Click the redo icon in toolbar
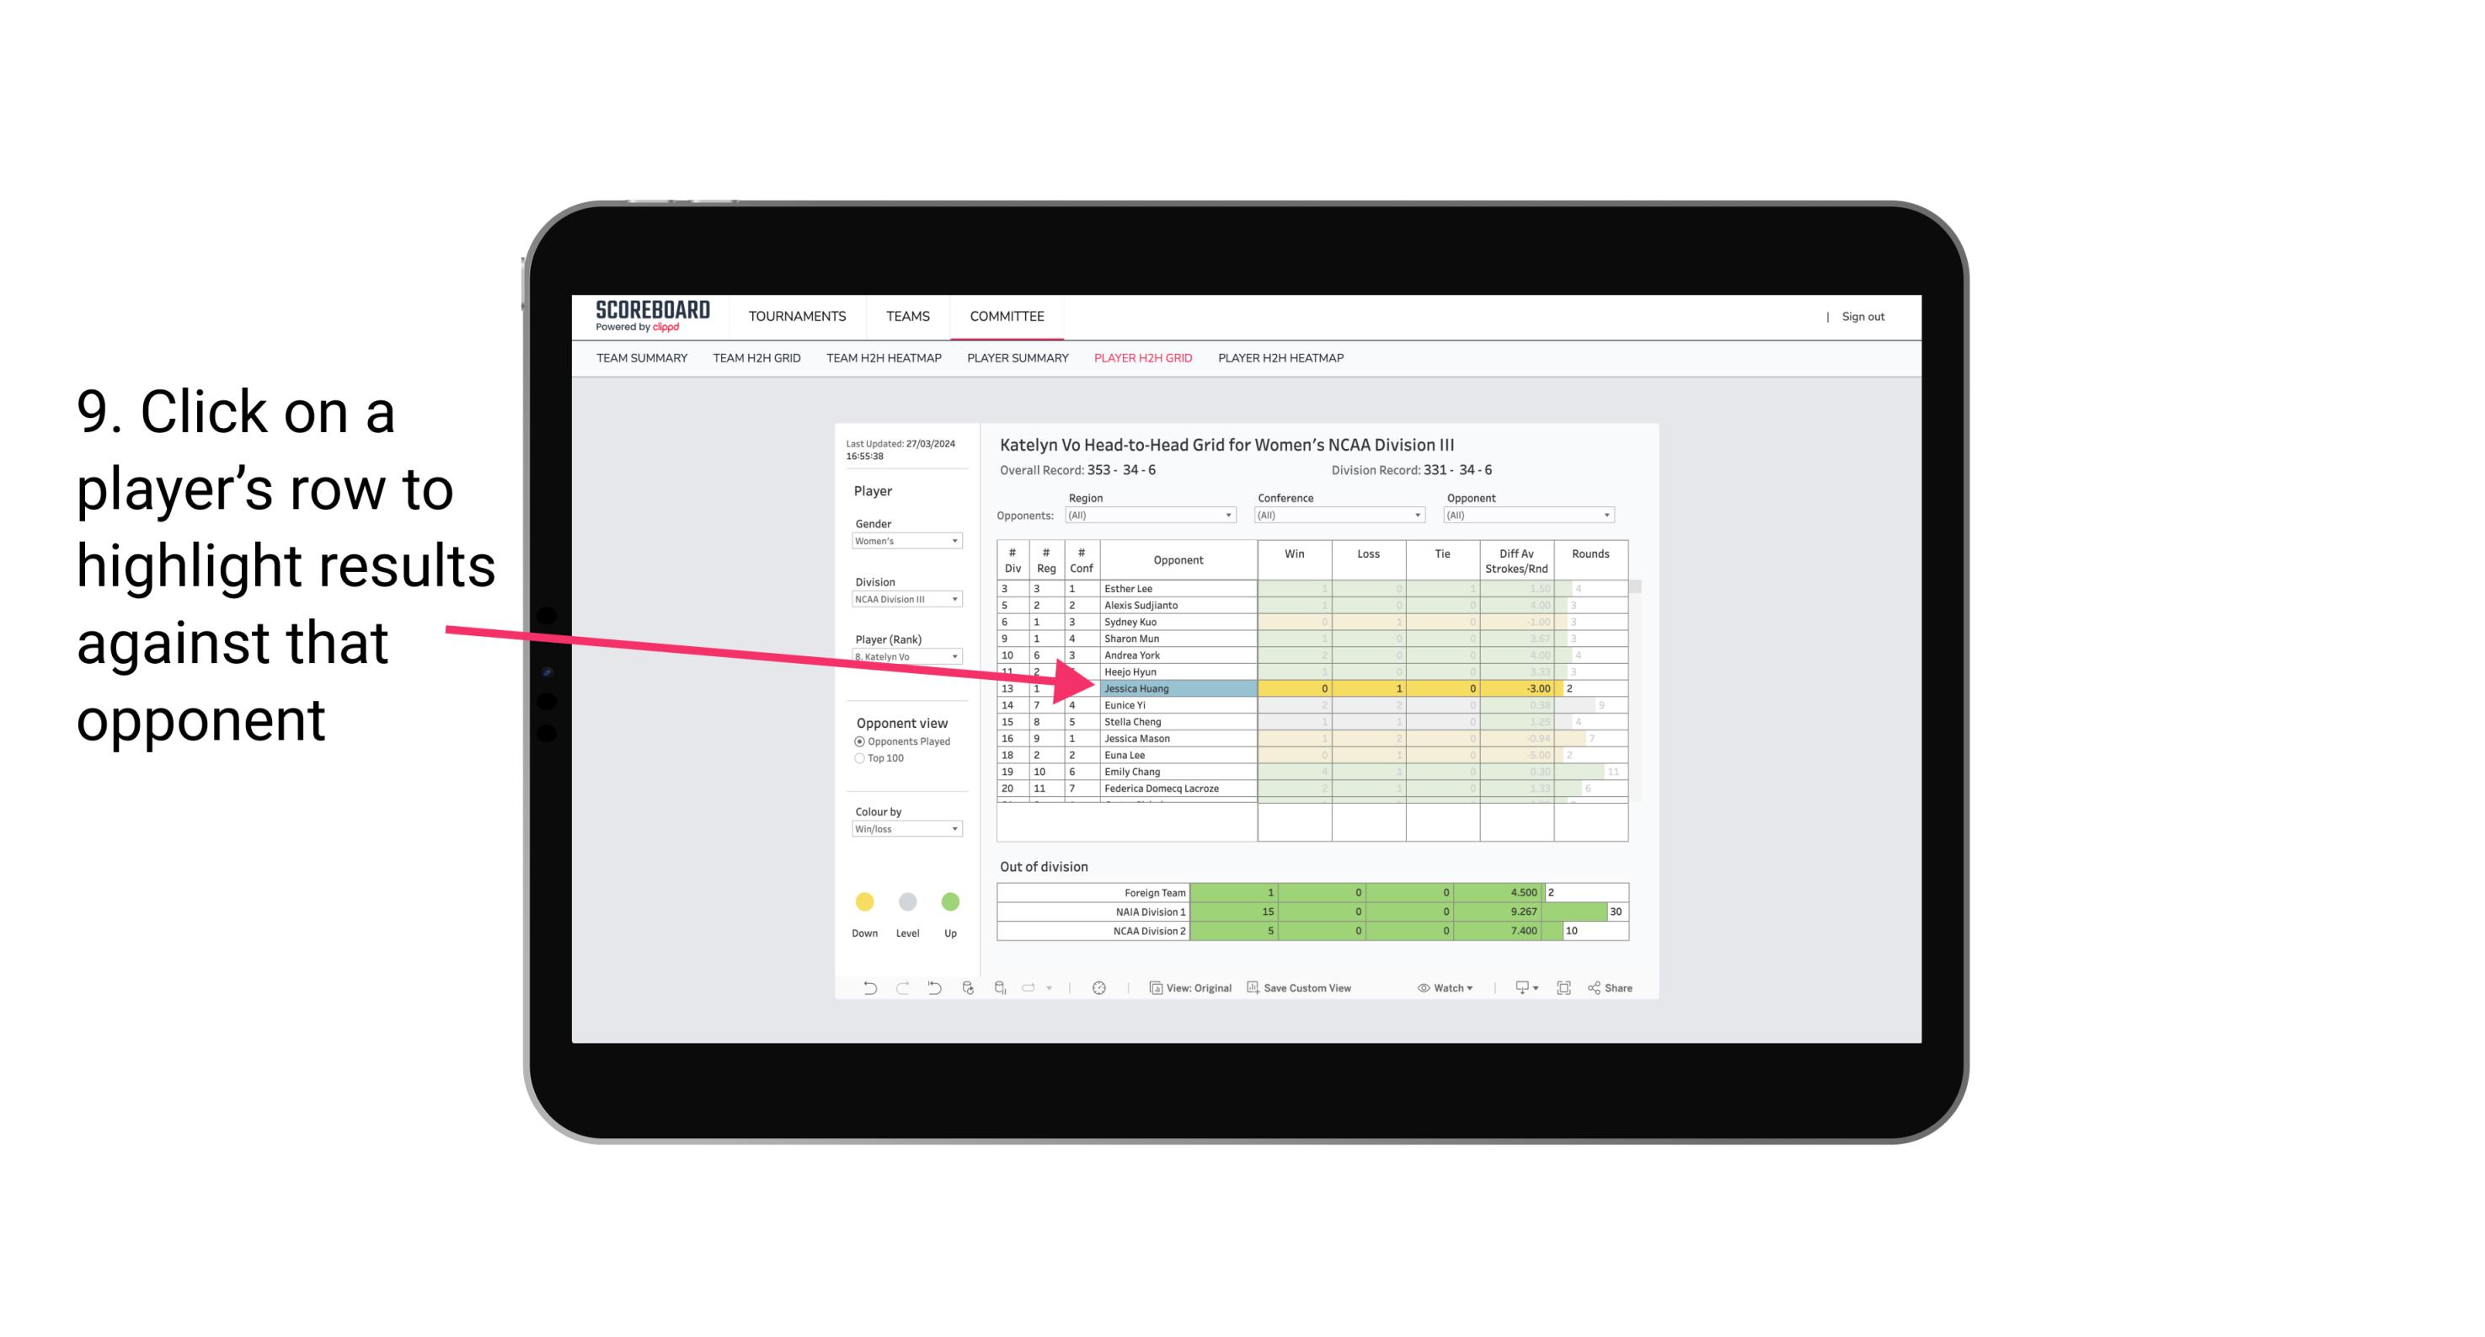Screen dimensions: 2485x1337 (899, 990)
